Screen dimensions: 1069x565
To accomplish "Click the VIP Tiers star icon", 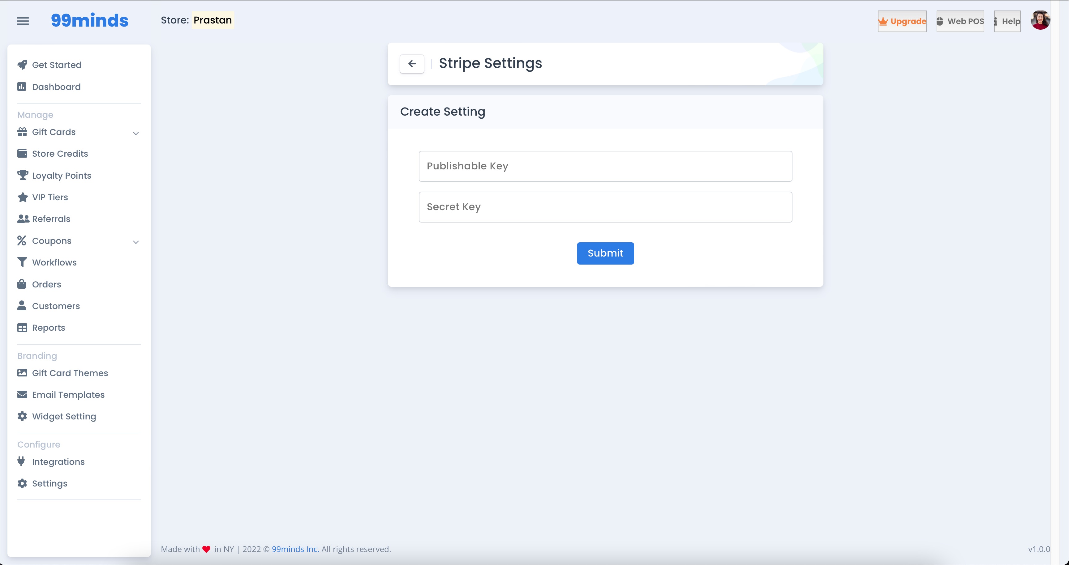I will click(x=22, y=197).
